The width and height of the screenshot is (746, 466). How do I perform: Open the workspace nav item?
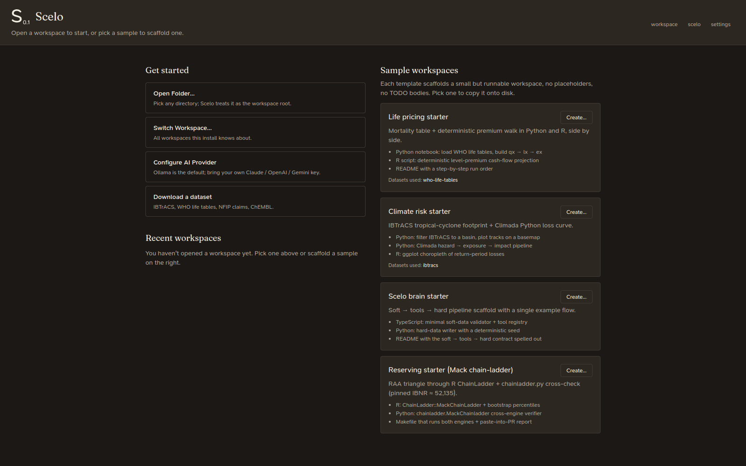pos(664,24)
